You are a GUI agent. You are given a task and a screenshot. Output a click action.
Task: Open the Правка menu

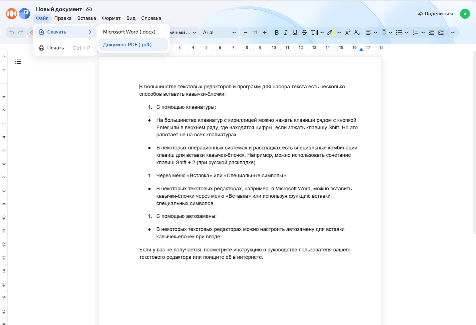coord(63,18)
